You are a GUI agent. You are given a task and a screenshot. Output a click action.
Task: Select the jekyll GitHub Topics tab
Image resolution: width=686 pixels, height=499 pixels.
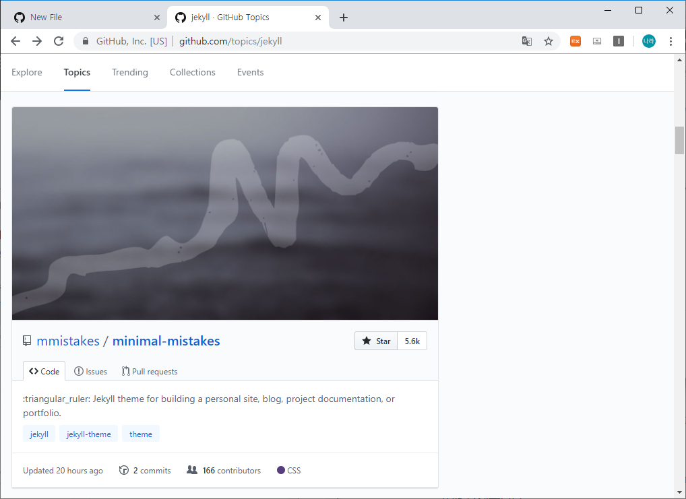click(248, 18)
